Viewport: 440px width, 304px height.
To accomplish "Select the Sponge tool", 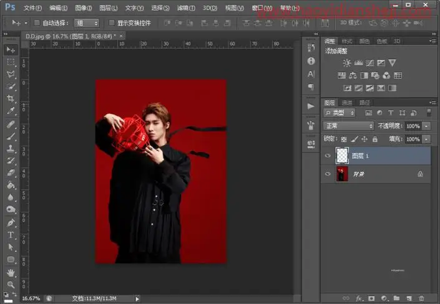I will pyautogui.click(x=11, y=209).
